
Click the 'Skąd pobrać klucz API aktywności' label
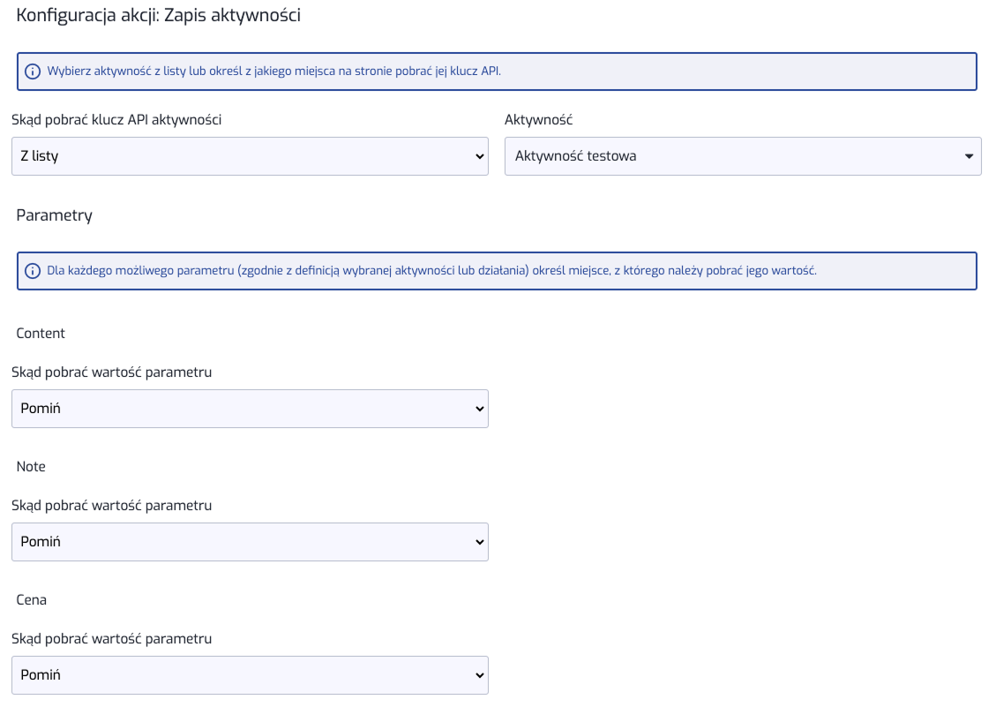click(x=116, y=120)
